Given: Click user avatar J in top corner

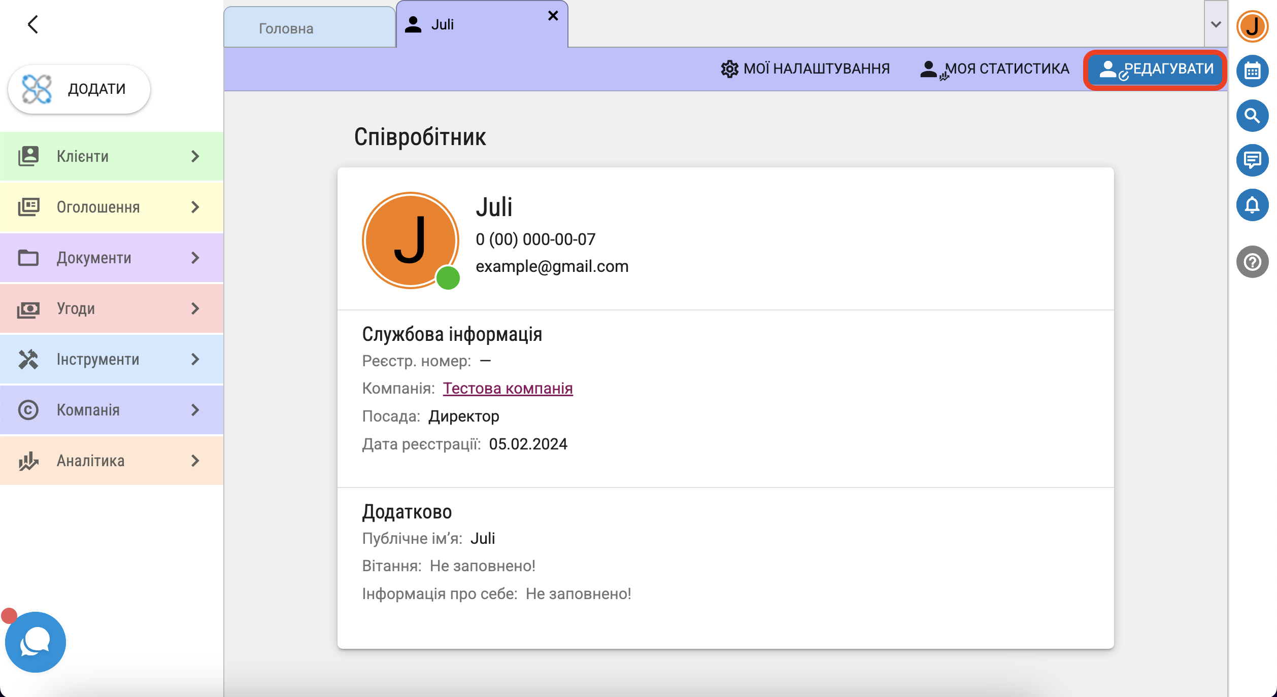Looking at the screenshot, I should [x=1252, y=26].
